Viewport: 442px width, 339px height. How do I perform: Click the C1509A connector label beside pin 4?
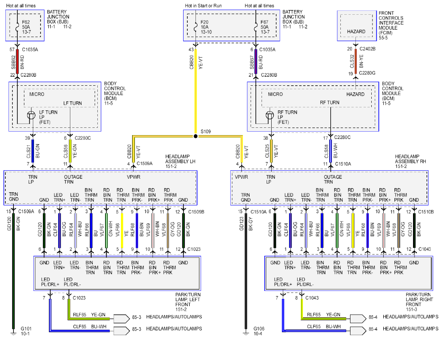[x=144, y=163]
